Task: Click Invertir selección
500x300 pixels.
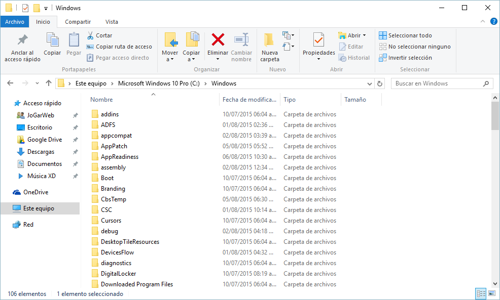Action: click(x=405, y=58)
